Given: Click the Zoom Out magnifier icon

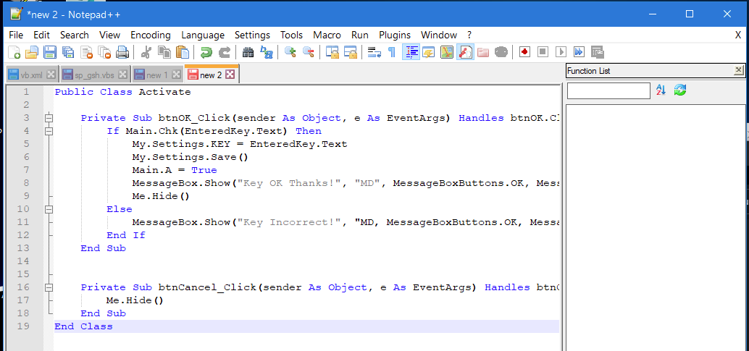Looking at the screenshot, I should click(x=309, y=52).
